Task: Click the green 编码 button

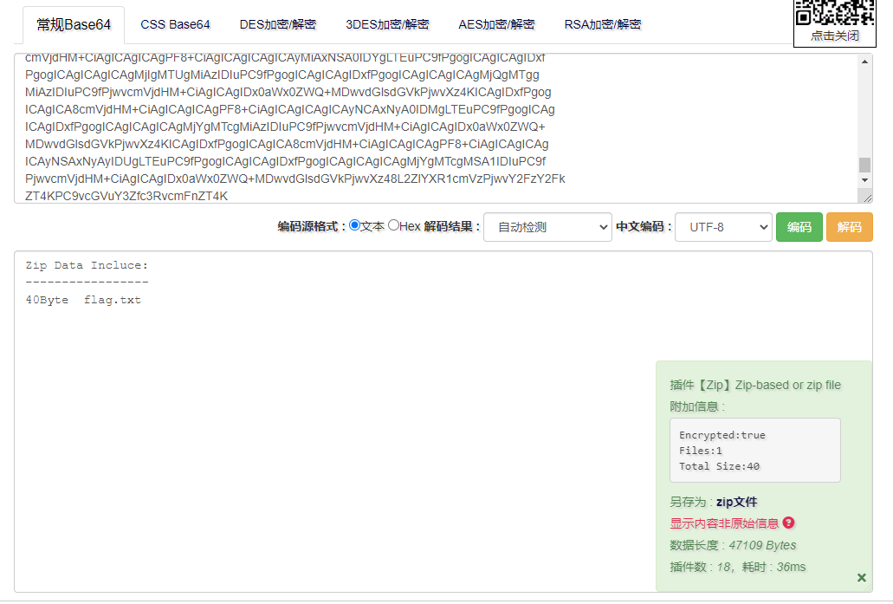Action: 799,227
